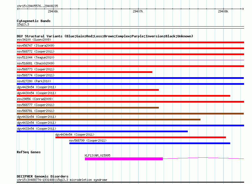Screen dimensions: 252x184
Task: Click the 29408k ruler tick label
Action: pyautogui.click(x=223, y=11)
